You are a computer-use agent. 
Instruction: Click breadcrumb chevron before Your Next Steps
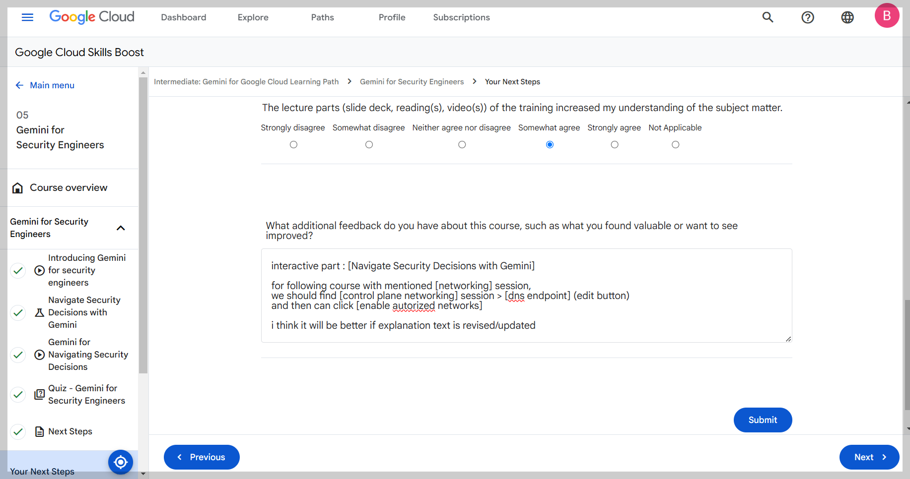[x=475, y=81]
